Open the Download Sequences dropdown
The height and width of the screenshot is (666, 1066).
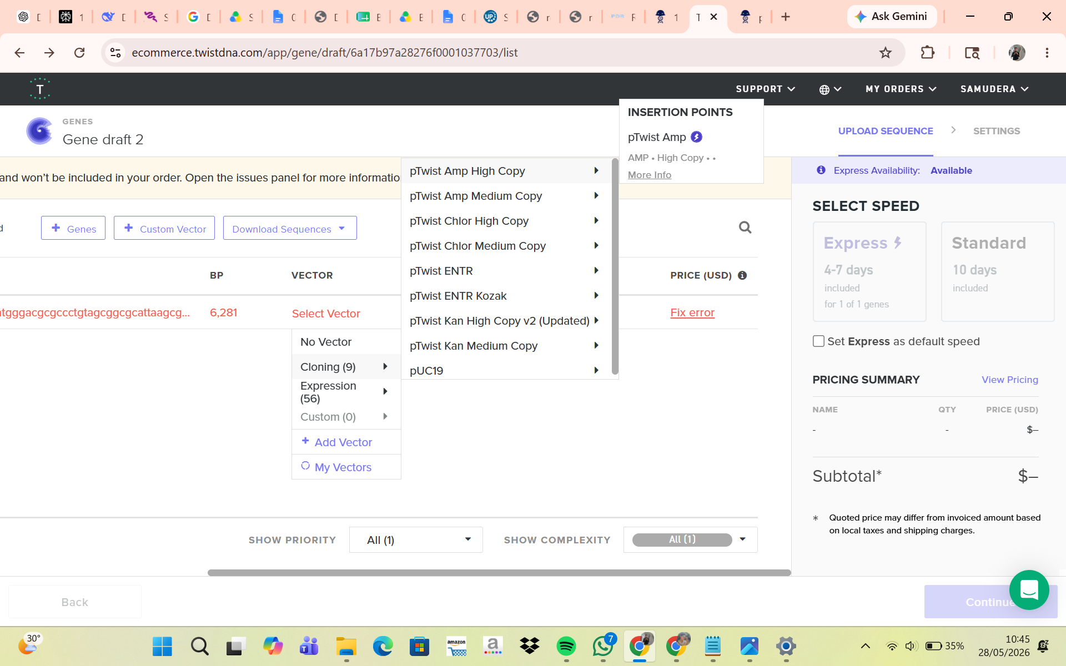(x=290, y=228)
